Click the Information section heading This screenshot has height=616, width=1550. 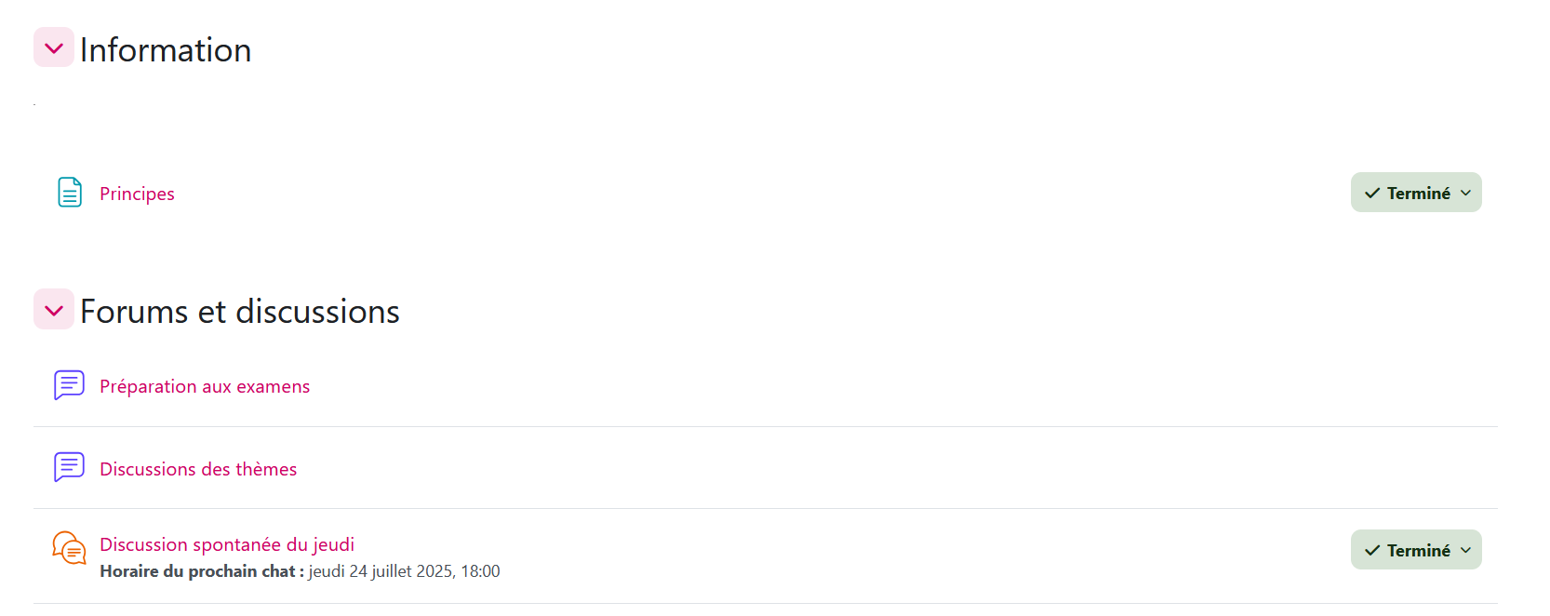(x=166, y=50)
